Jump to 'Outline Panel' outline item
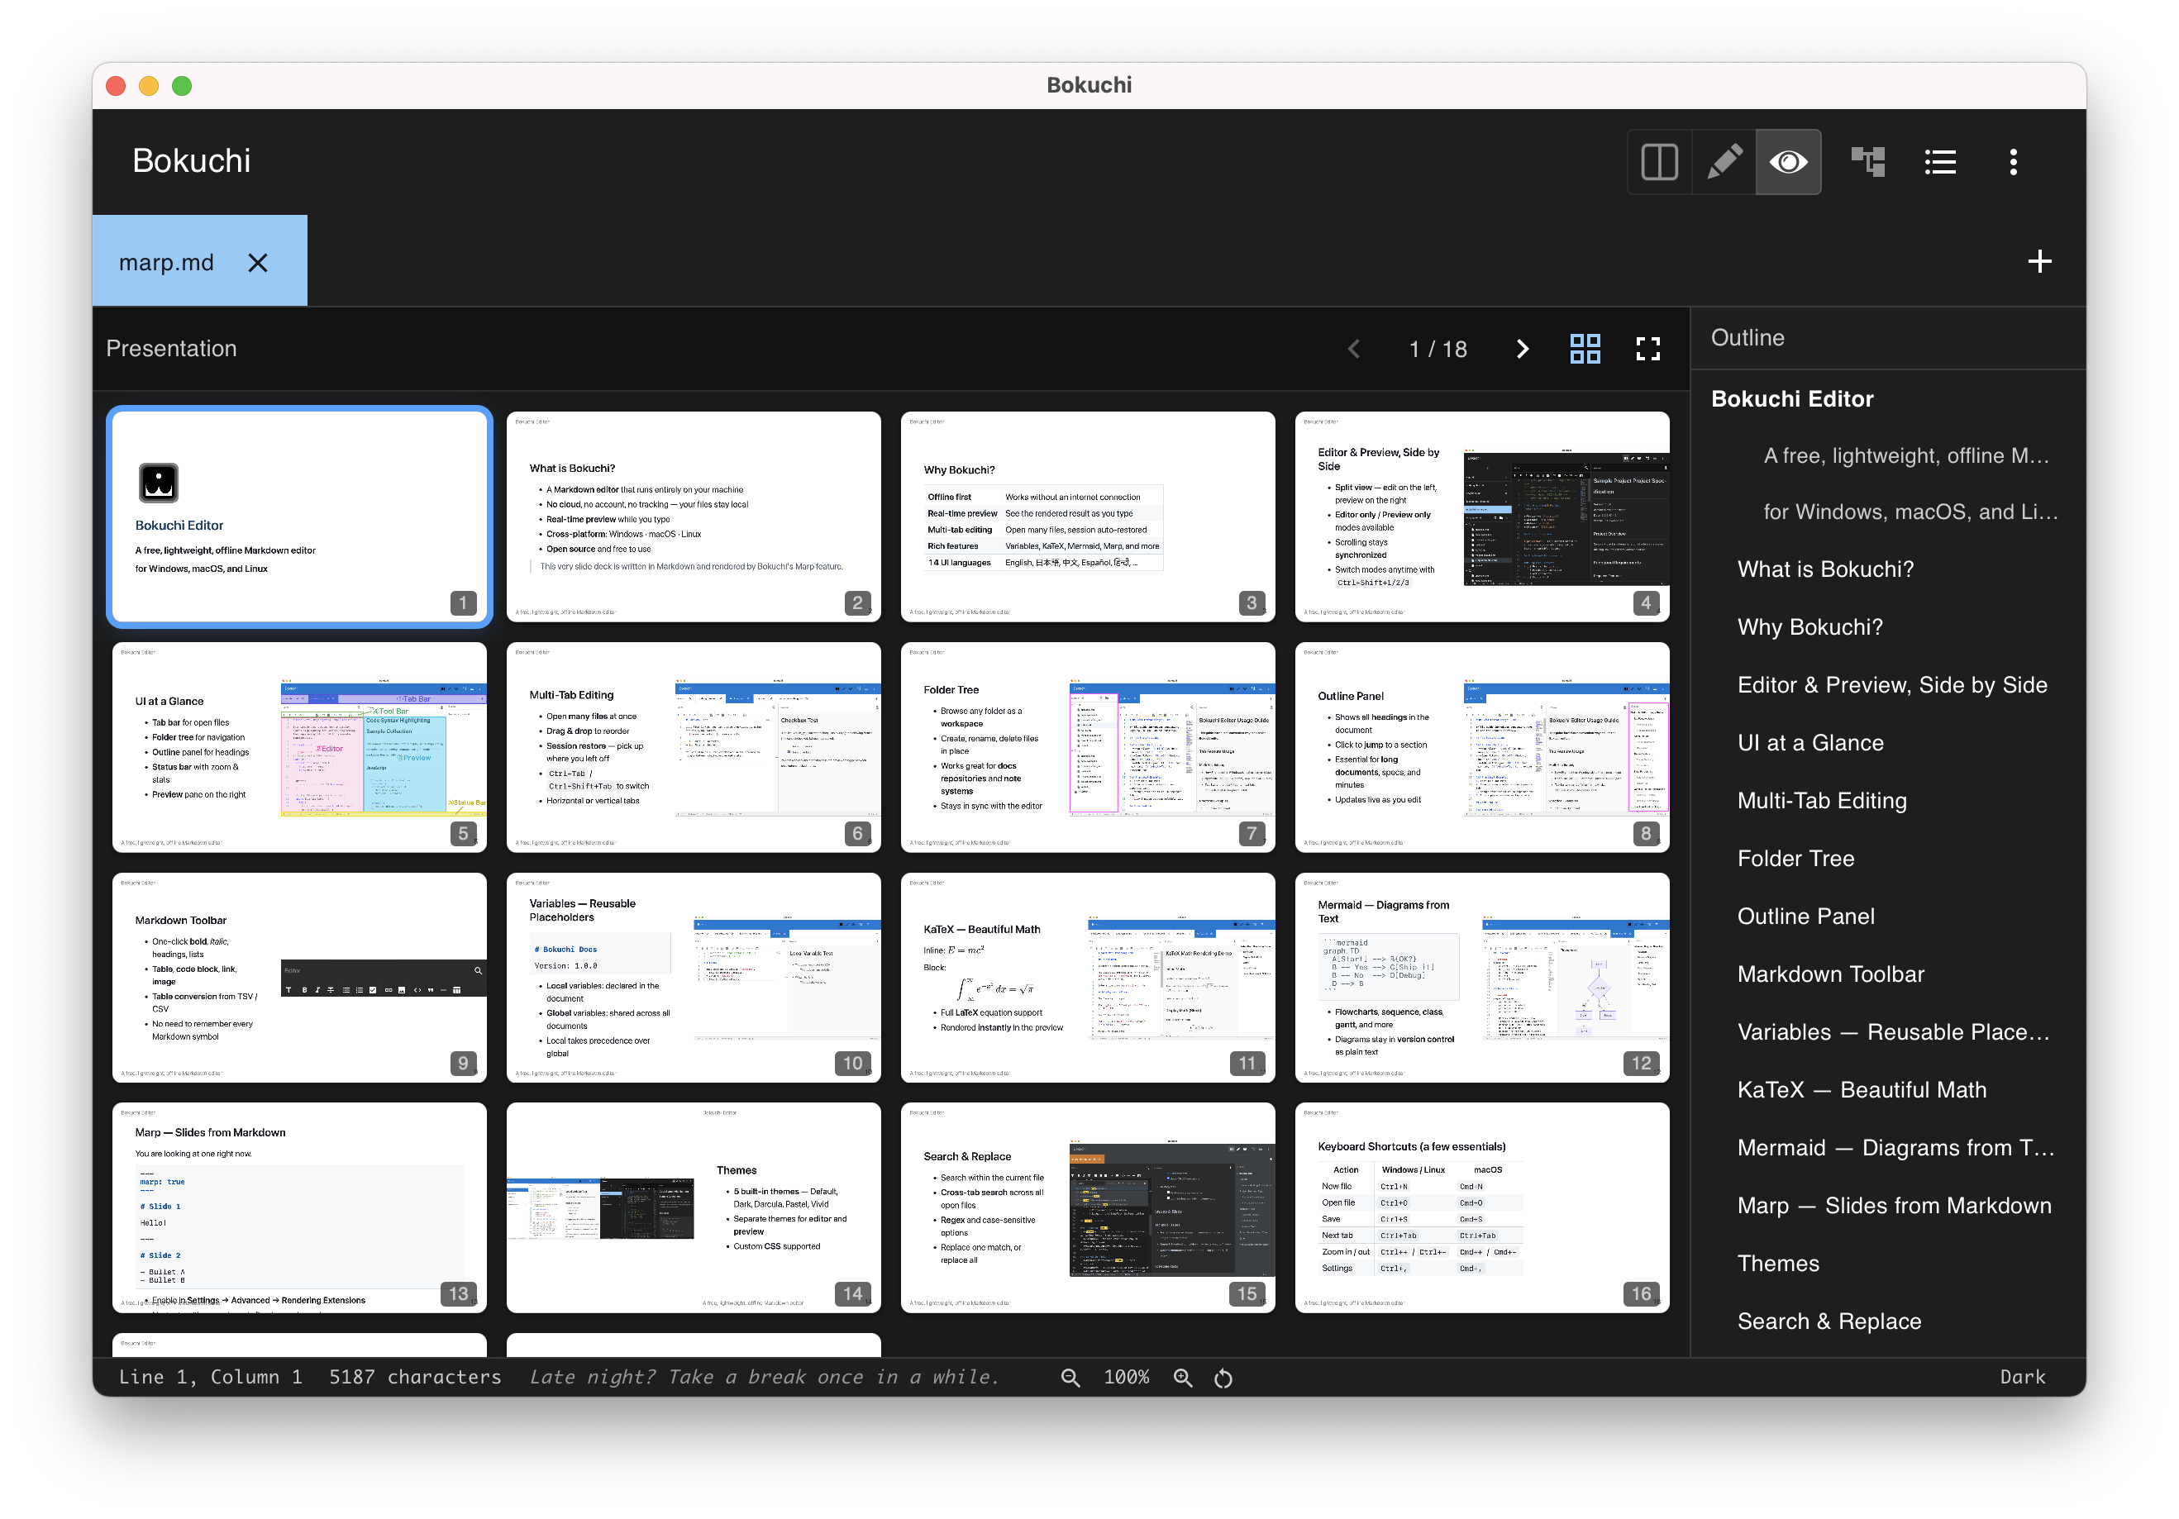This screenshot has width=2179, height=1519. click(1805, 917)
